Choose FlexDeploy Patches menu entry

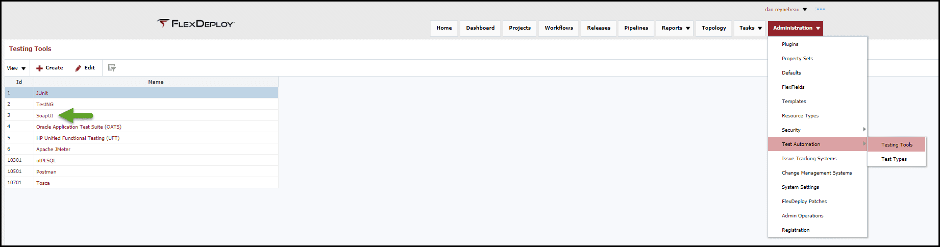coord(818,202)
